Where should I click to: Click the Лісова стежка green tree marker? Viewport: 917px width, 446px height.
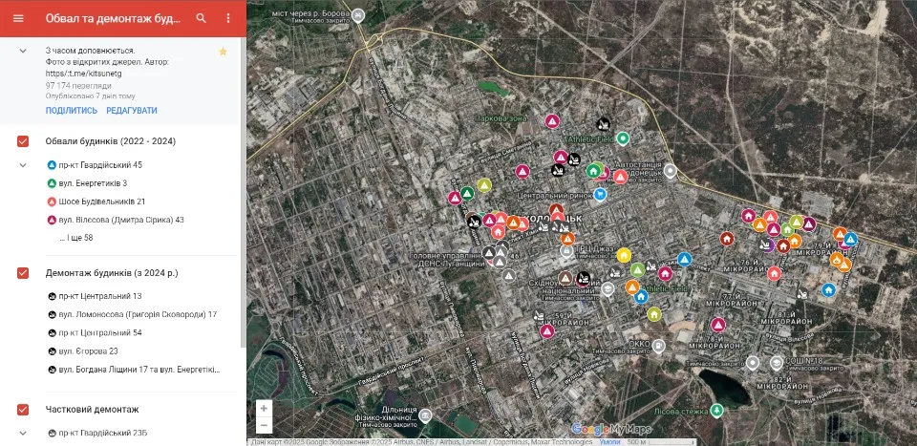[717, 411]
